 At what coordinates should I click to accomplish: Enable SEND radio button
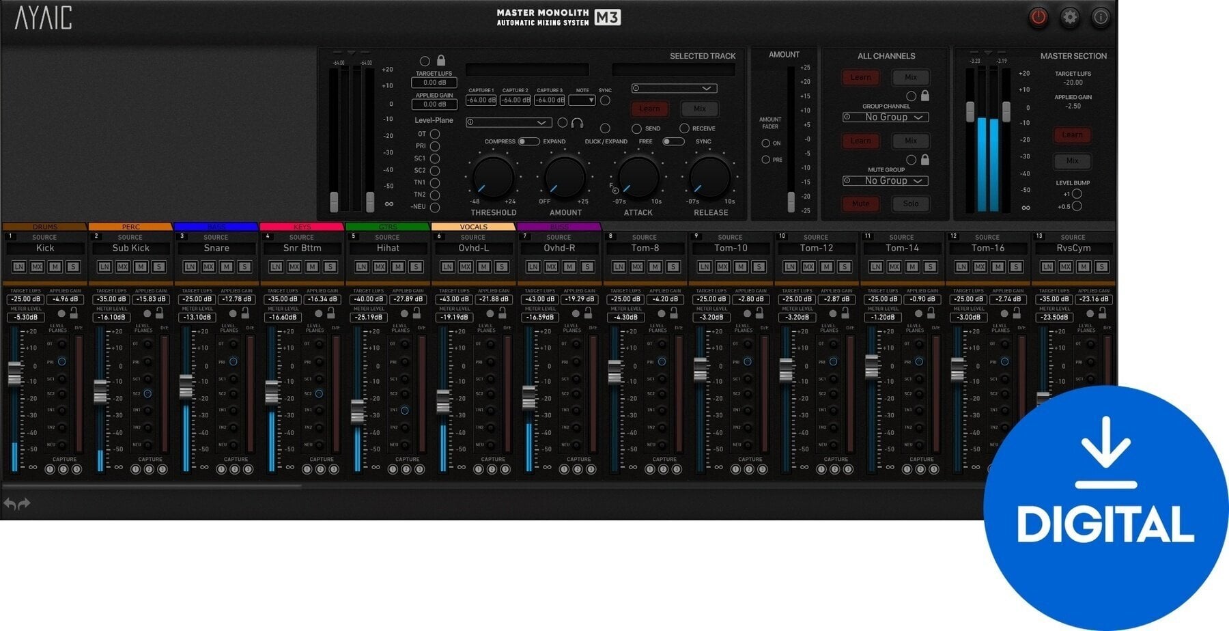pyautogui.click(x=636, y=128)
